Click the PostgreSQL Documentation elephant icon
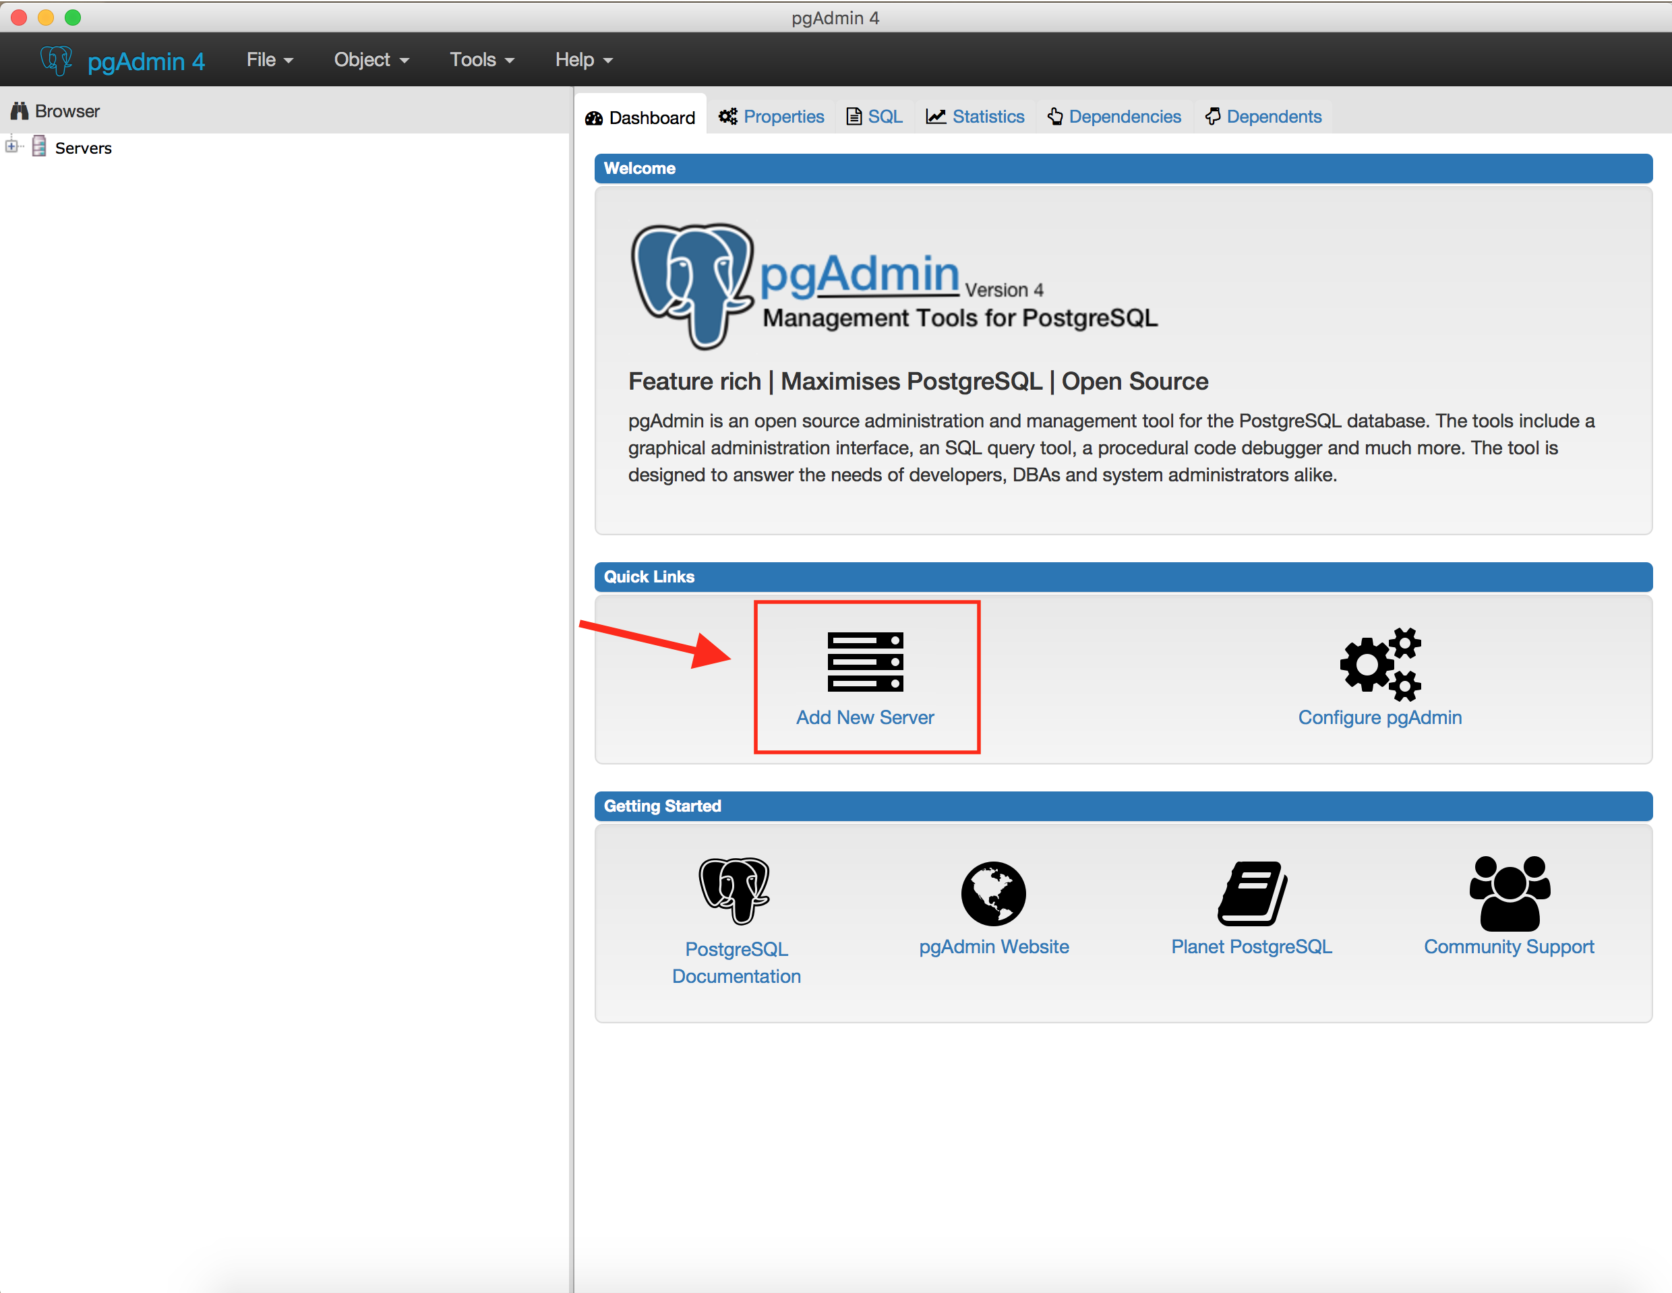The width and height of the screenshot is (1672, 1293). 734,891
